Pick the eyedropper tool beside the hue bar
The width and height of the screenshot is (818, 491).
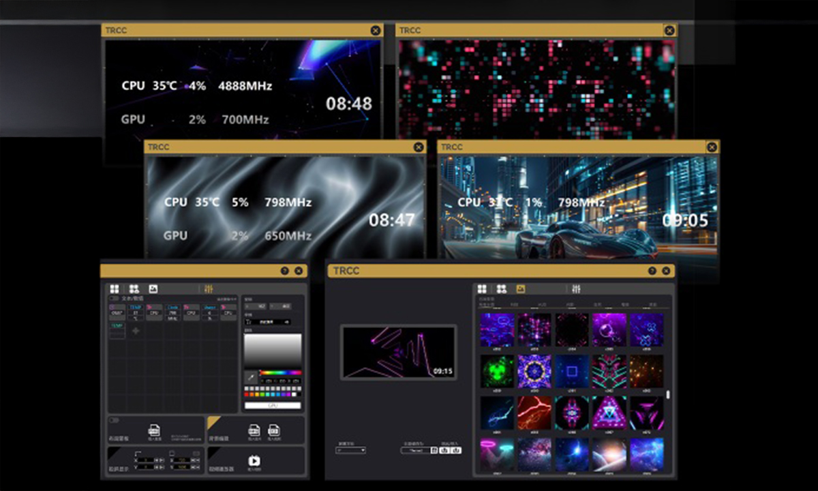[x=250, y=376]
